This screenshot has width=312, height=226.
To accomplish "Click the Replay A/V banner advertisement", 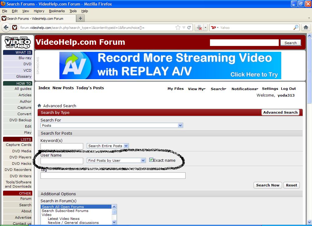I will coord(170,65).
